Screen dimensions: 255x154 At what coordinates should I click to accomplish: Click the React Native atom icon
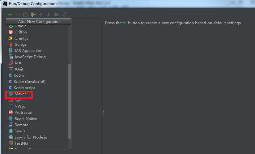coord(11,118)
